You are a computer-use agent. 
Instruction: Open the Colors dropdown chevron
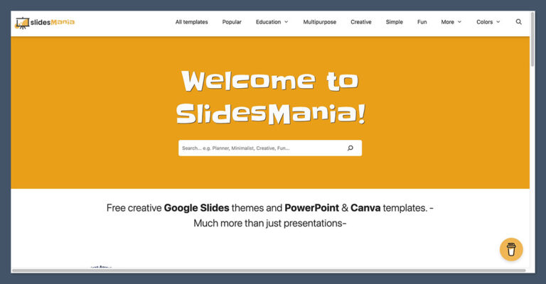point(498,22)
